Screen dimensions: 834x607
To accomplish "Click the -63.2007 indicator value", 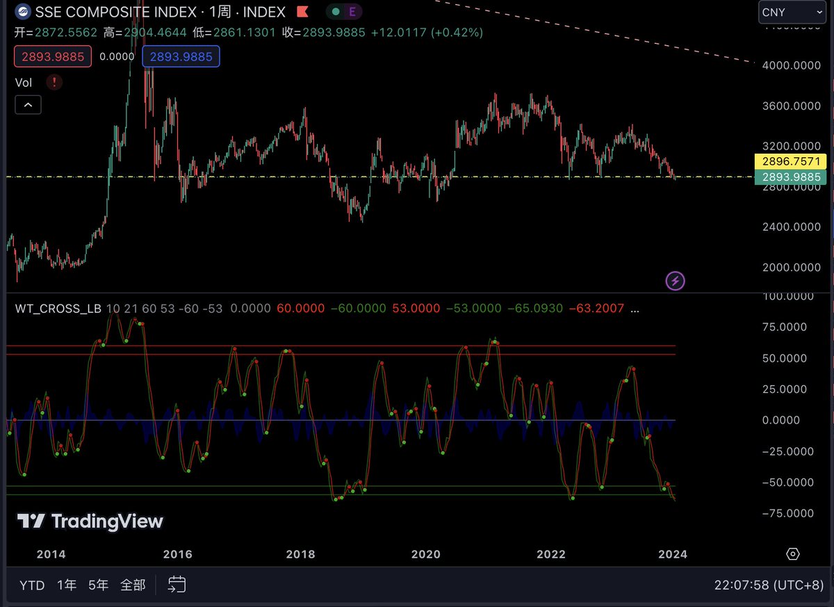I will (596, 308).
